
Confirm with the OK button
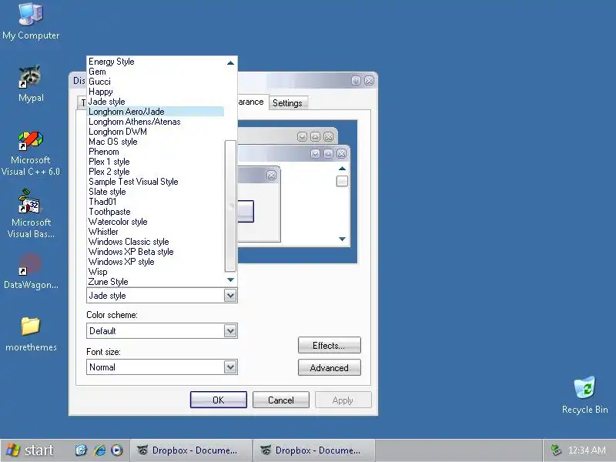tap(219, 400)
